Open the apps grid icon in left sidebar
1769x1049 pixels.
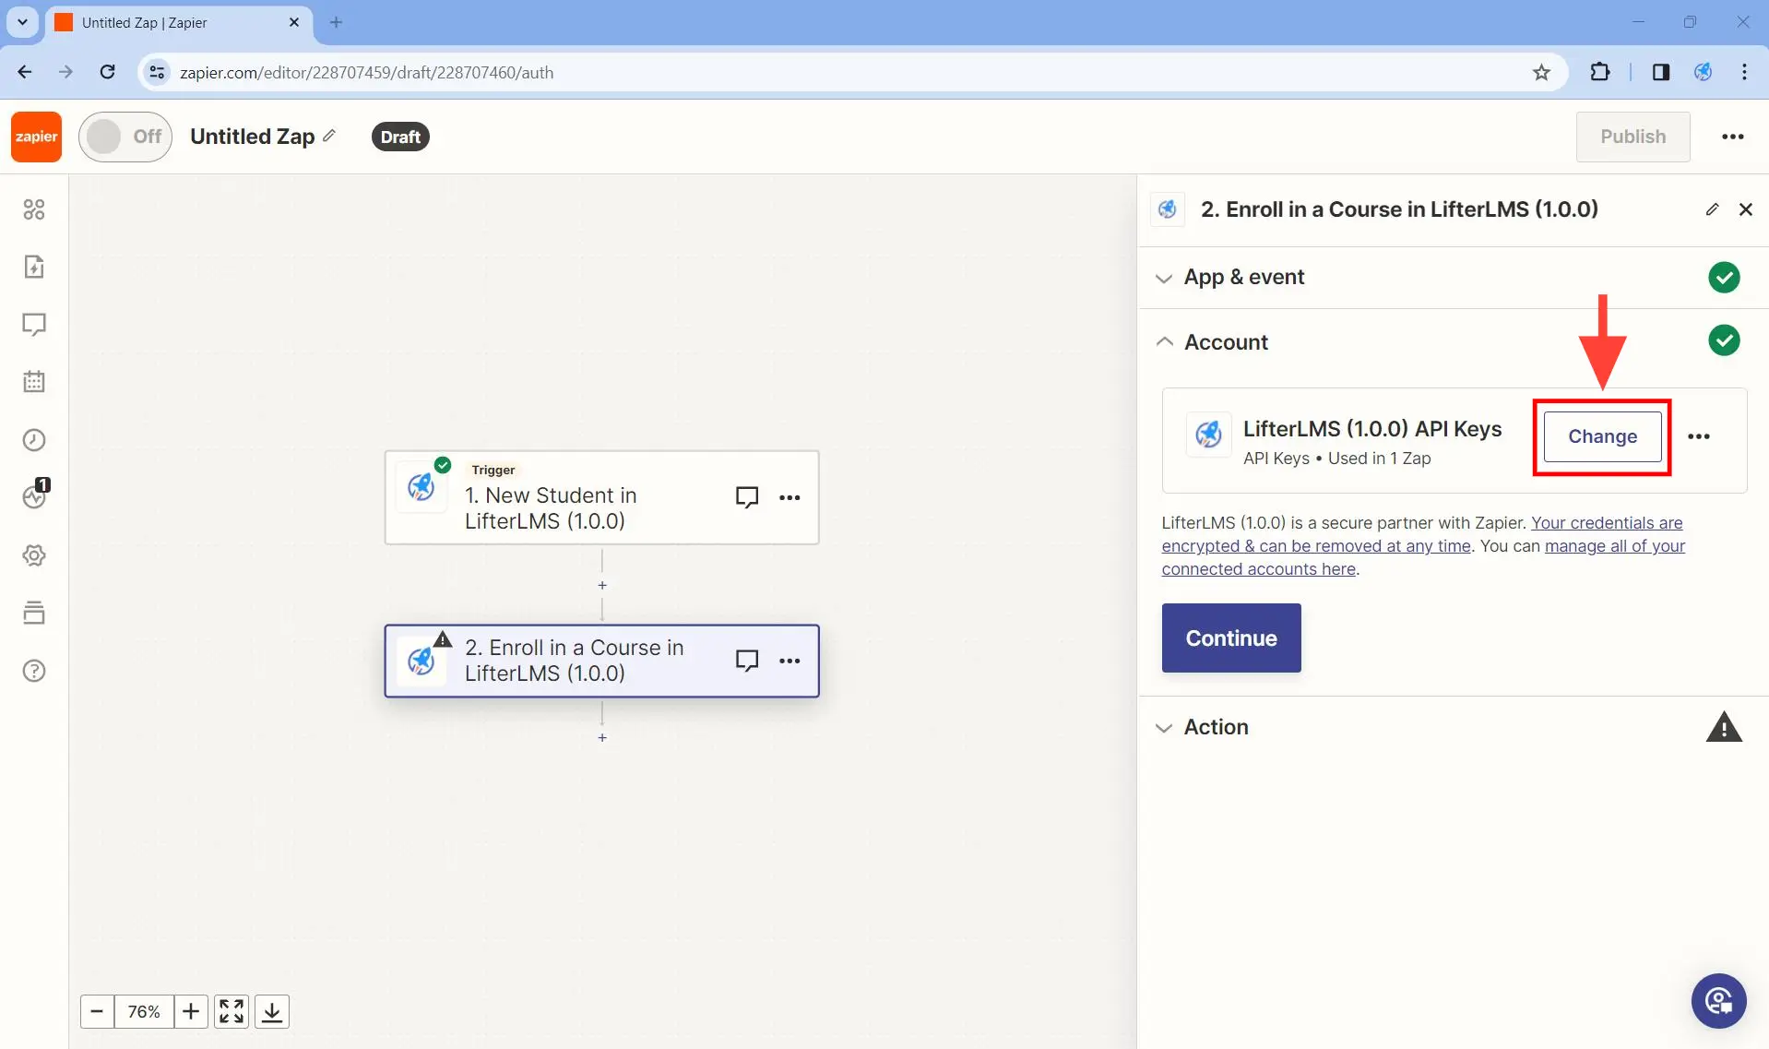click(x=34, y=209)
